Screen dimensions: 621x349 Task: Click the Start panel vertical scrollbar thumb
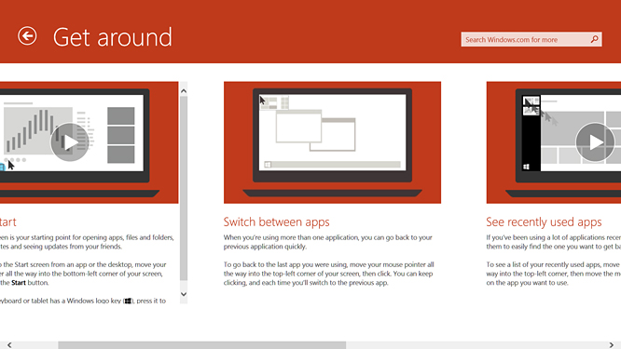pyautogui.click(x=184, y=188)
